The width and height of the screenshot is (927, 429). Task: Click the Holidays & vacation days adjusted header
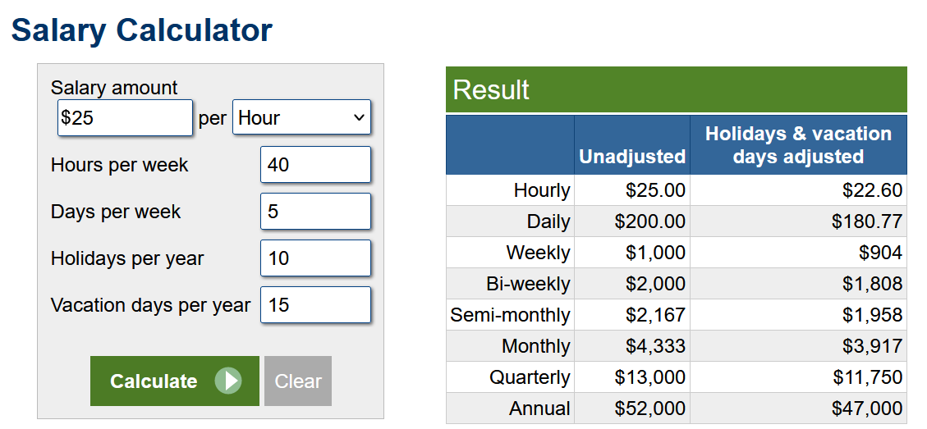click(798, 145)
